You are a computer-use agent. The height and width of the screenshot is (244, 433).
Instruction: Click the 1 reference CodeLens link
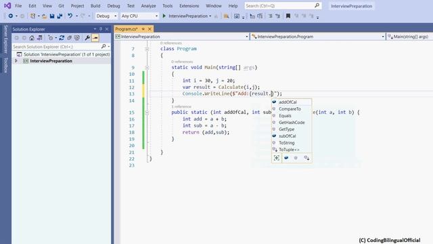click(181, 106)
